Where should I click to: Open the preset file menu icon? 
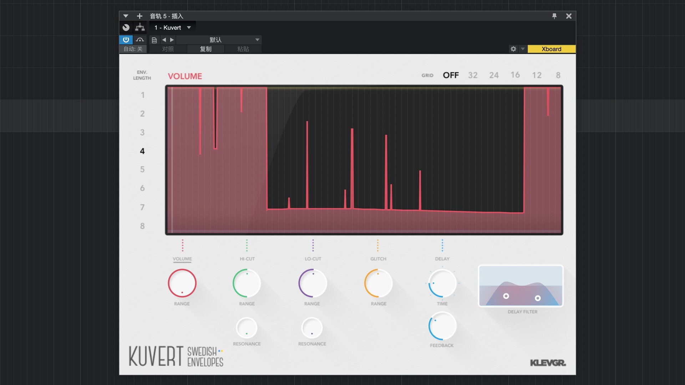pos(154,40)
